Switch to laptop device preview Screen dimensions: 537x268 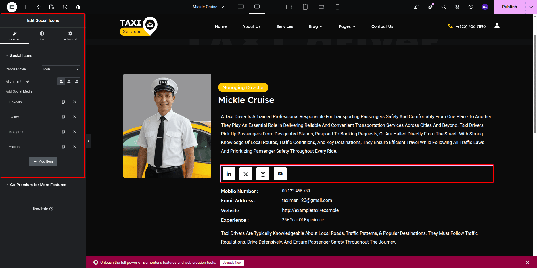click(x=273, y=7)
